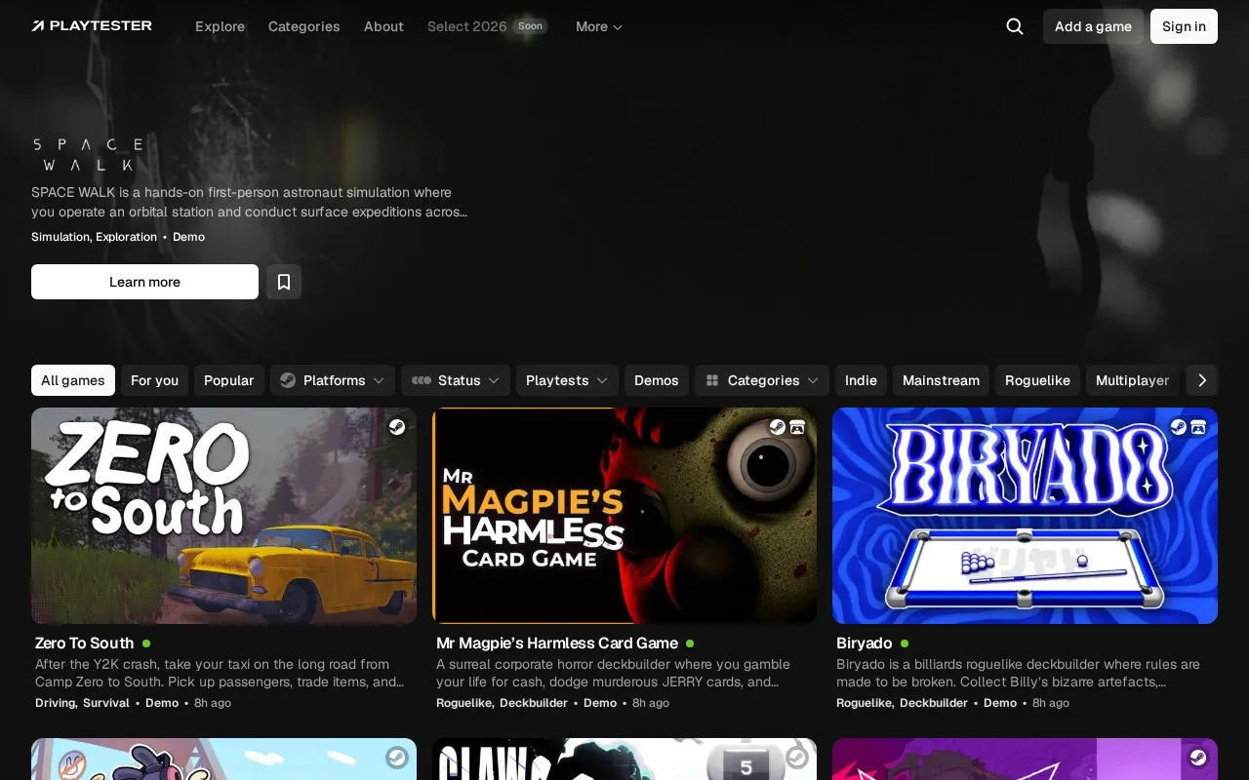Open the Biryado billiards cover image
1249x780 pixels.
coord(1025,516)
